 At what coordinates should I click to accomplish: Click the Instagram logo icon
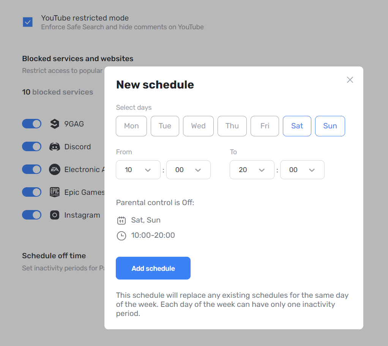55,215
